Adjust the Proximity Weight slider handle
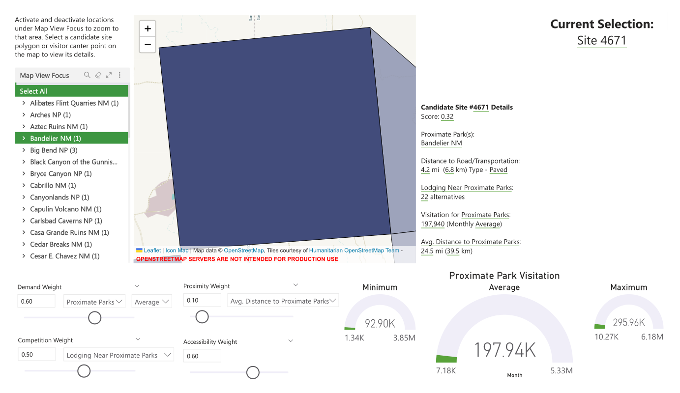Screen dimensions: 680x393 pyautogui.click(x=202, y=317)
